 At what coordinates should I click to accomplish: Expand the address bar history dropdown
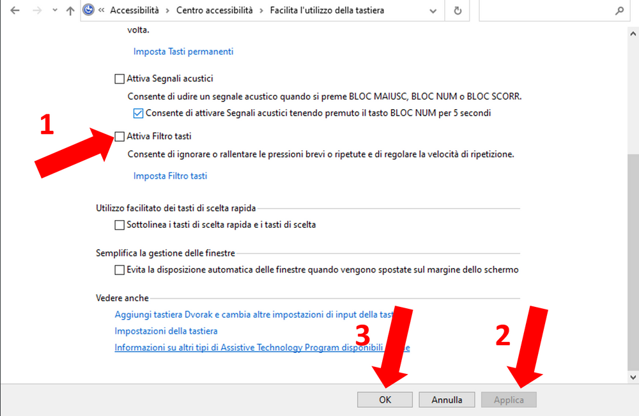pos(437,11)
